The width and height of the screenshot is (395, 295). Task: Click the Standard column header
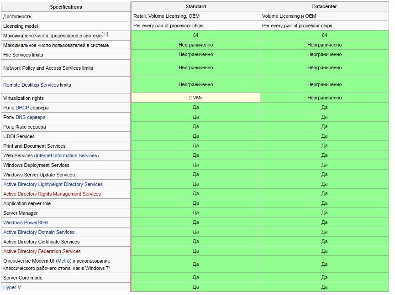point(196,6)
